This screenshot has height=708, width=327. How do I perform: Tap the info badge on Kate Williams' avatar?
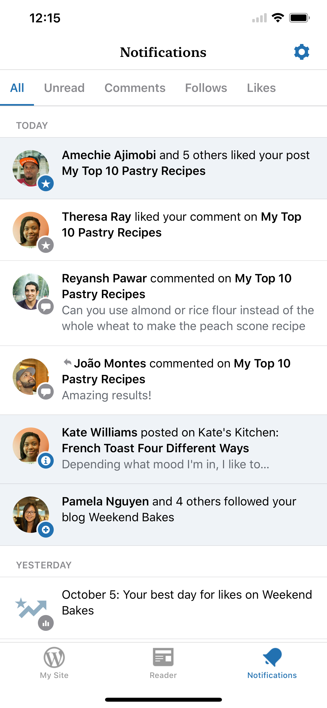point(46,461)
